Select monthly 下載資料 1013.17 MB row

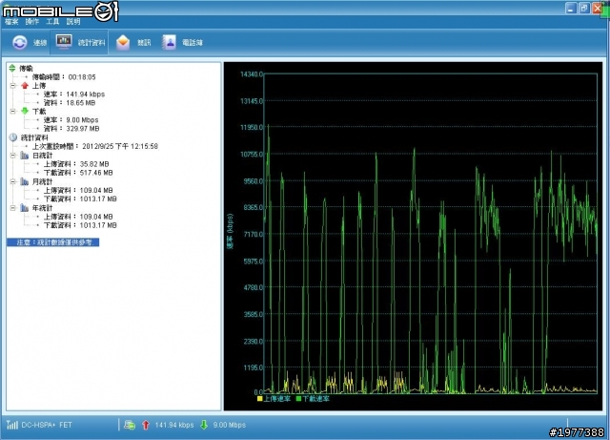80,199
